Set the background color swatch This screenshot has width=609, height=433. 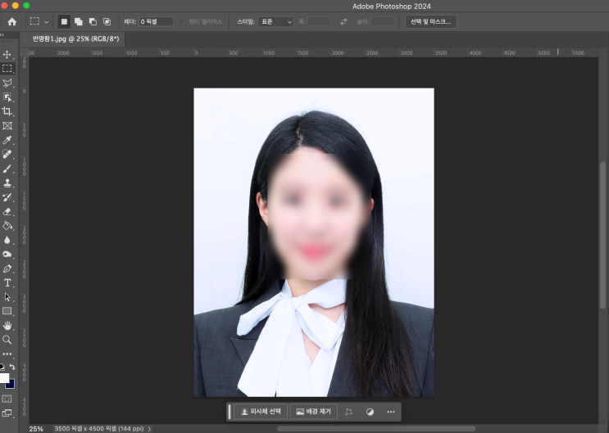click(x=11, y=385)
